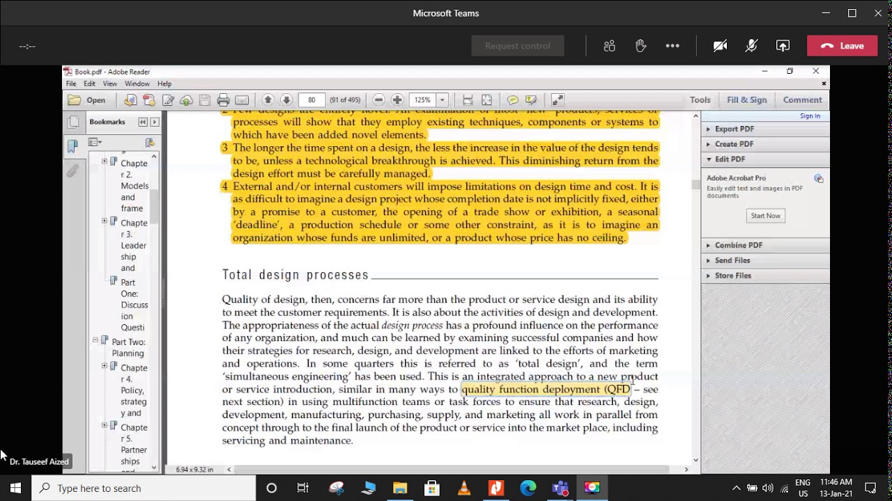The width and height of the screenshot is (892, 501).
Task: Expand the Chapter 4 Policy bookmark
Action: (105, 366)
